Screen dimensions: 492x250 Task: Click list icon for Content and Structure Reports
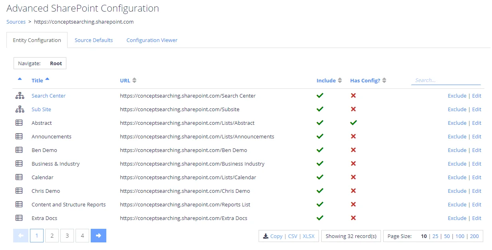click(19, 205)
